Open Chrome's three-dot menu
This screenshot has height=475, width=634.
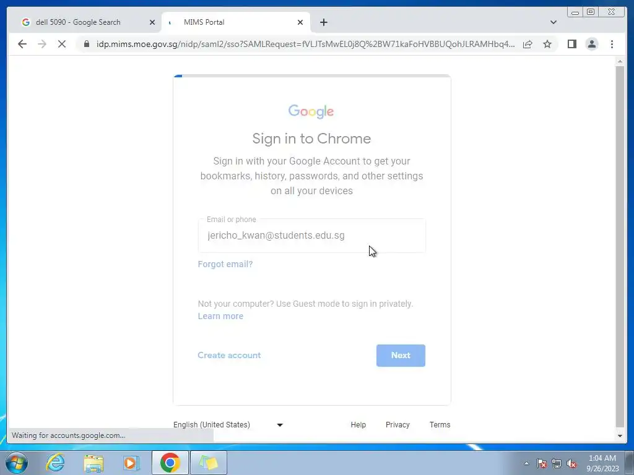[612, 44]
